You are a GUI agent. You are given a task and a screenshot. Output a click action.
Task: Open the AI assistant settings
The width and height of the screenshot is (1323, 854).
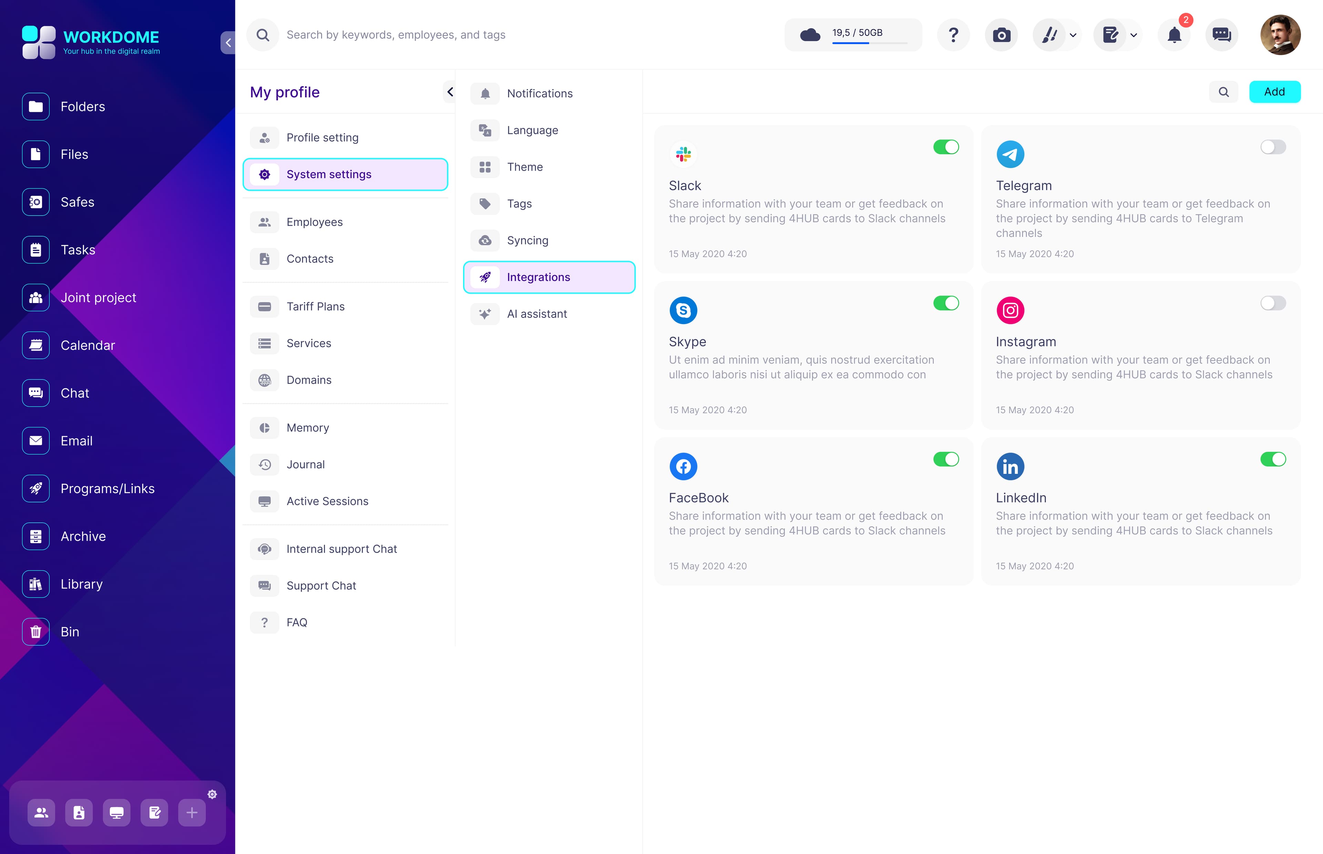tap(536, 314)
